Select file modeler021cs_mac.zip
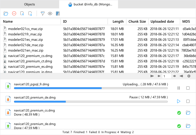 tap(25, 29)
